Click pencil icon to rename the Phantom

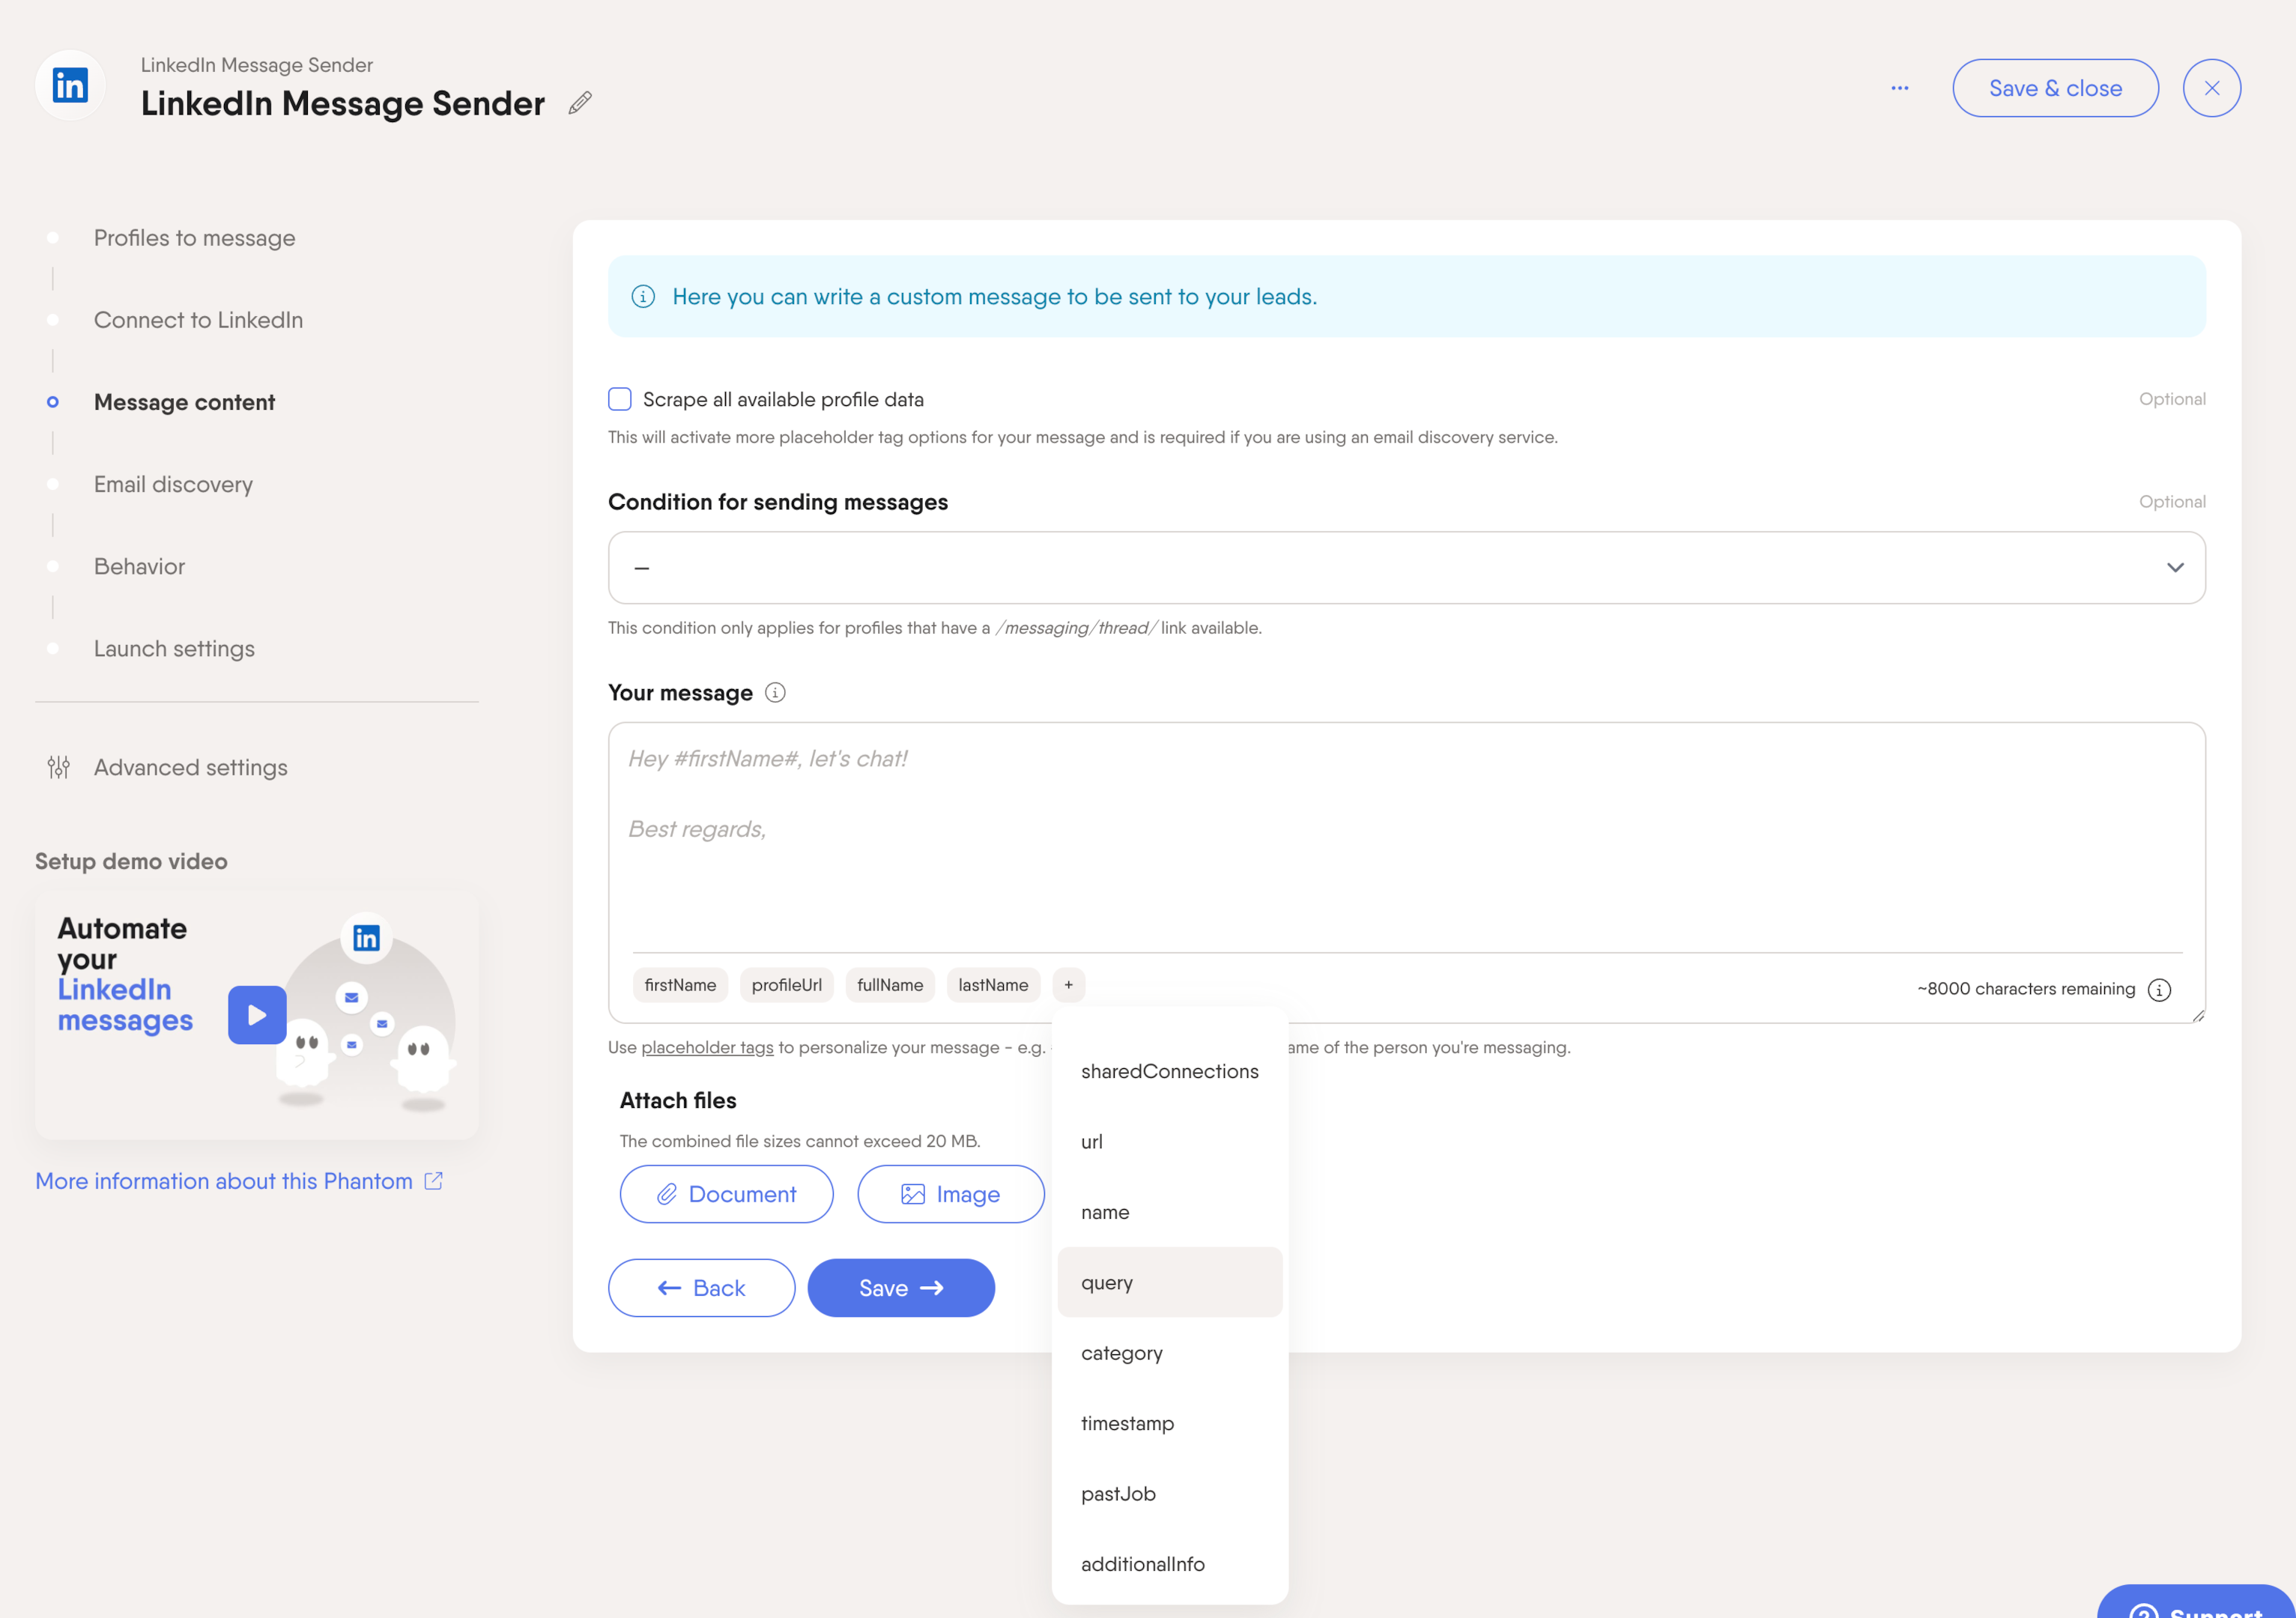(580, 103)
